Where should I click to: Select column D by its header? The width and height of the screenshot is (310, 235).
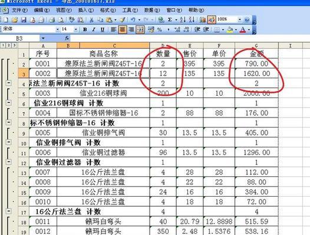coord(163,46)
